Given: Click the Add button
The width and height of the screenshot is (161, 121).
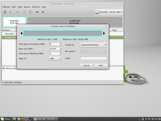Looking at the screenshot, I should point(101,66).
